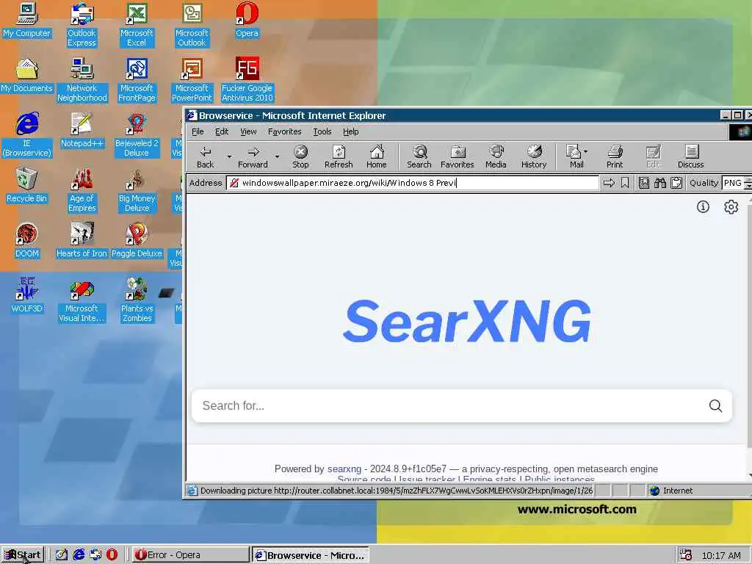This screenshot has width=752, height=564.
Task: Click the bookmark ribbon icon
Action: 625,183
